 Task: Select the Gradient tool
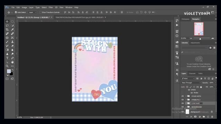pos(7,50)
